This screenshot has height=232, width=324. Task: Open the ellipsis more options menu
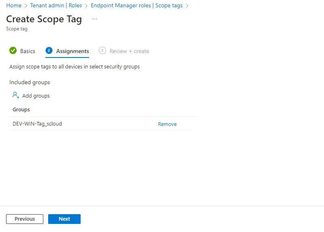tap(95, 19)
